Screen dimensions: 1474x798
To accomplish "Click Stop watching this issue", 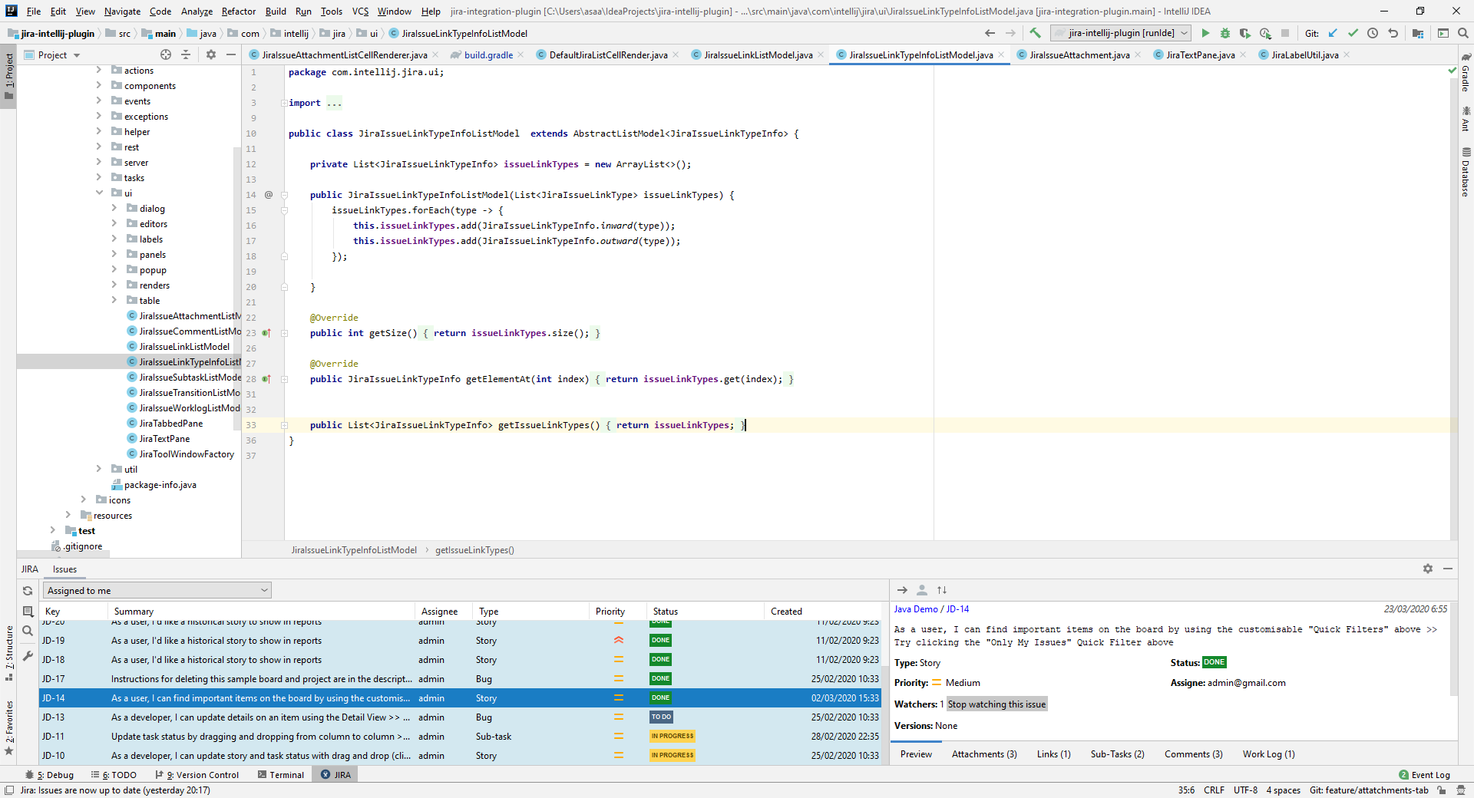I will (996, 704).
